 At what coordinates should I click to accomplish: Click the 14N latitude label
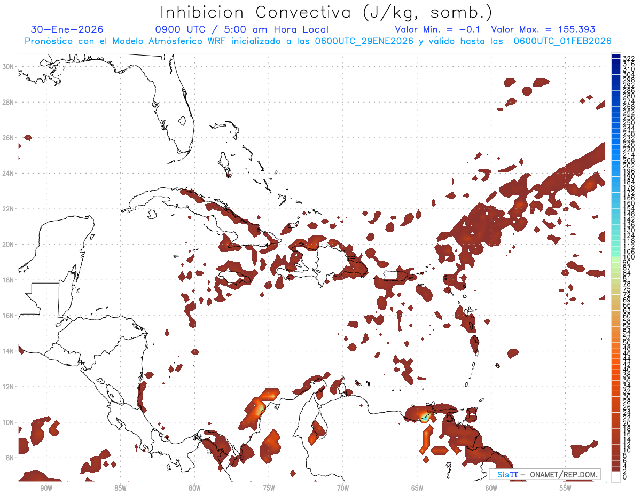pos(9,351)
